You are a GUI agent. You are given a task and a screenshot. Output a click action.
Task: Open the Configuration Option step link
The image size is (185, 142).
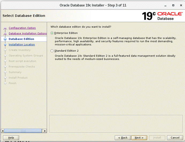coord(22,28)
